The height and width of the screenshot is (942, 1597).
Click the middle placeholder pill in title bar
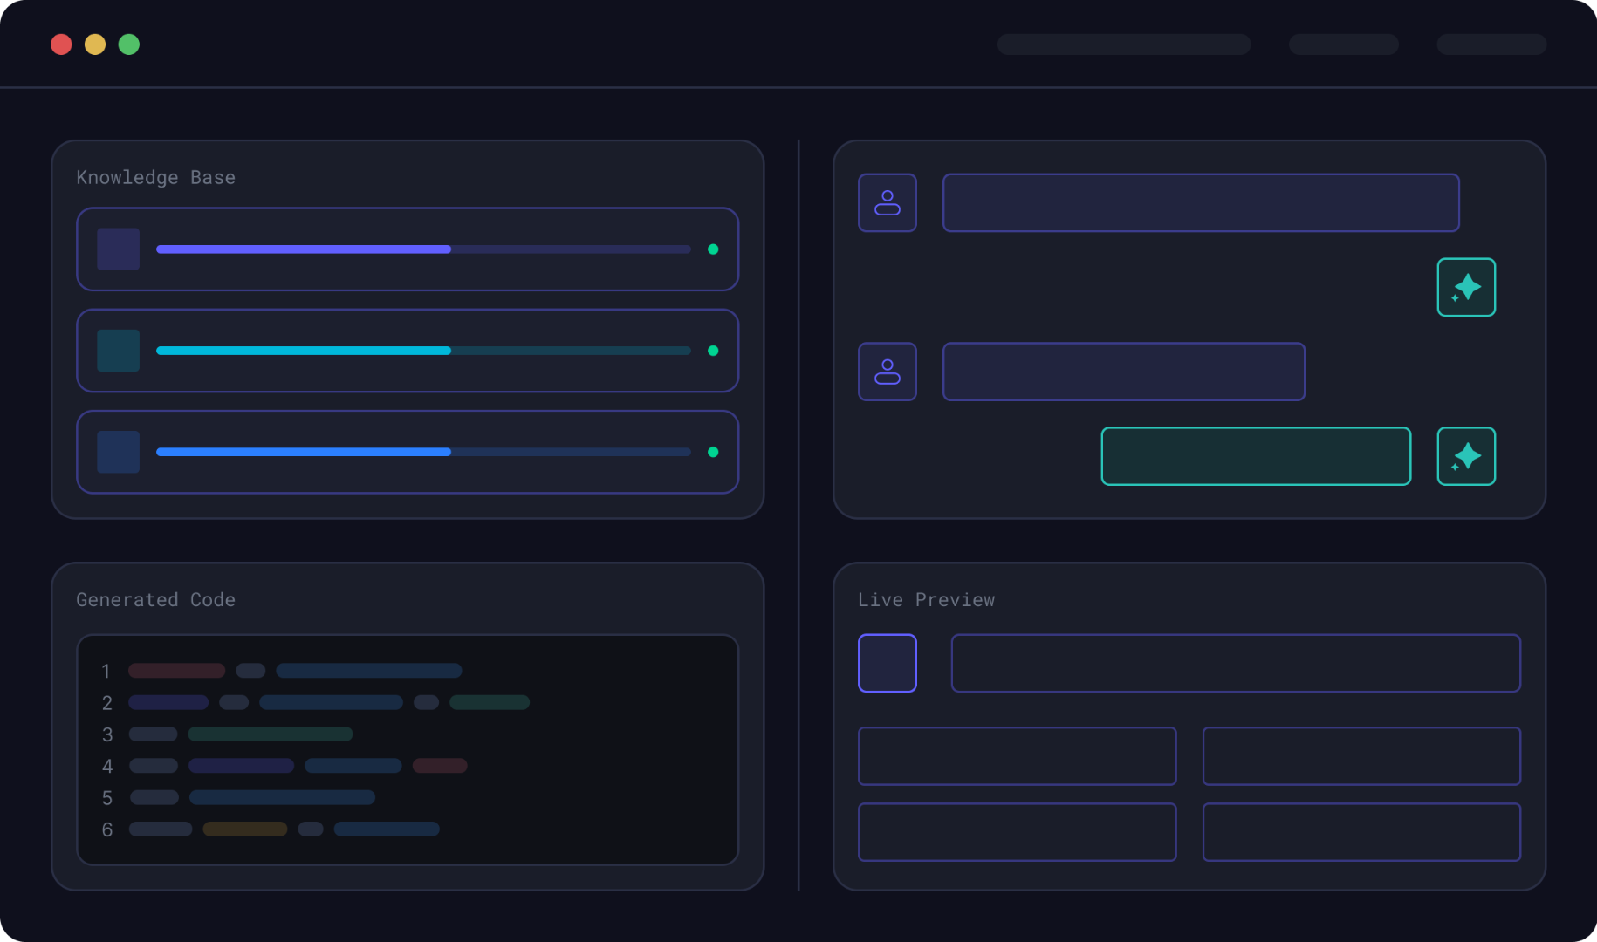click(x=1344, y=44)
